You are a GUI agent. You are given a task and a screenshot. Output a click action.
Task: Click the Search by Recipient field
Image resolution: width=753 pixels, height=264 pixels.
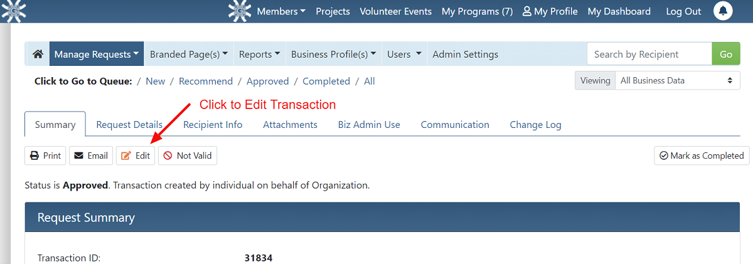click(x=649, y=54)
